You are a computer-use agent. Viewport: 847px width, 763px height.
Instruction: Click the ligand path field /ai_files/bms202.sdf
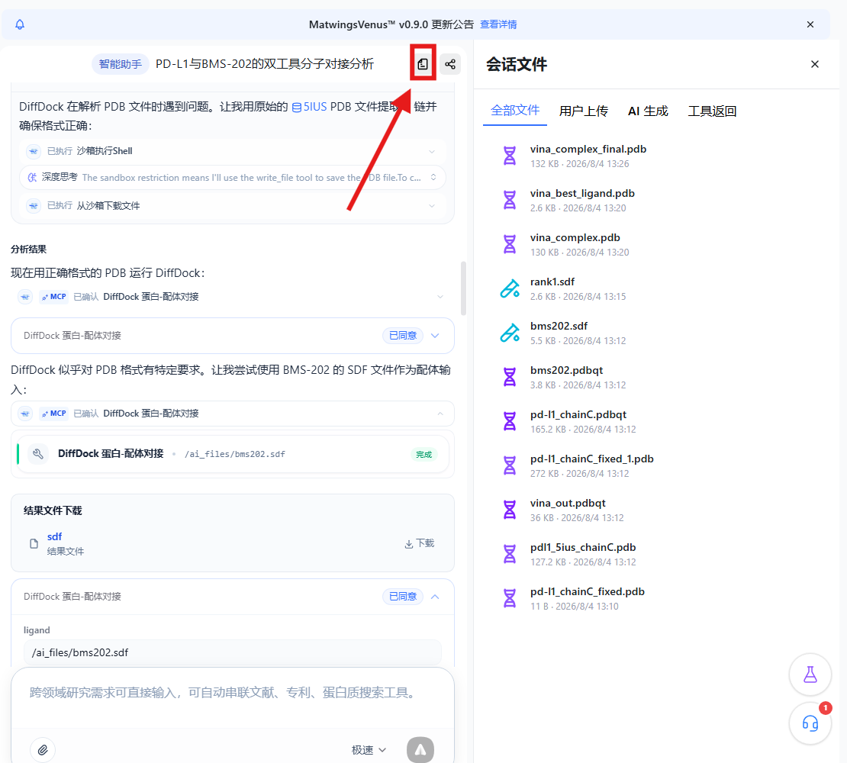click(x=232, y=653)
